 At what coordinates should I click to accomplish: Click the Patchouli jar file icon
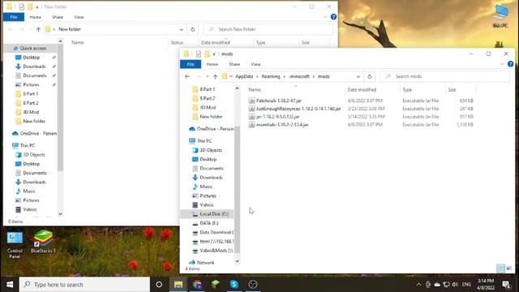tap(251, 101)
